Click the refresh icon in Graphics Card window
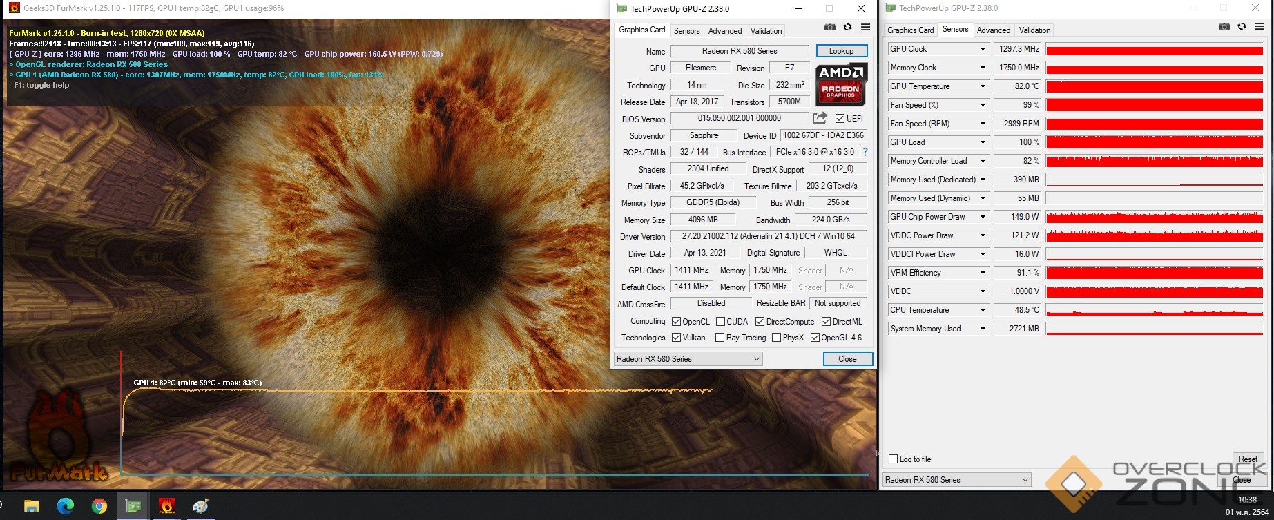 (x=847, y=28)
